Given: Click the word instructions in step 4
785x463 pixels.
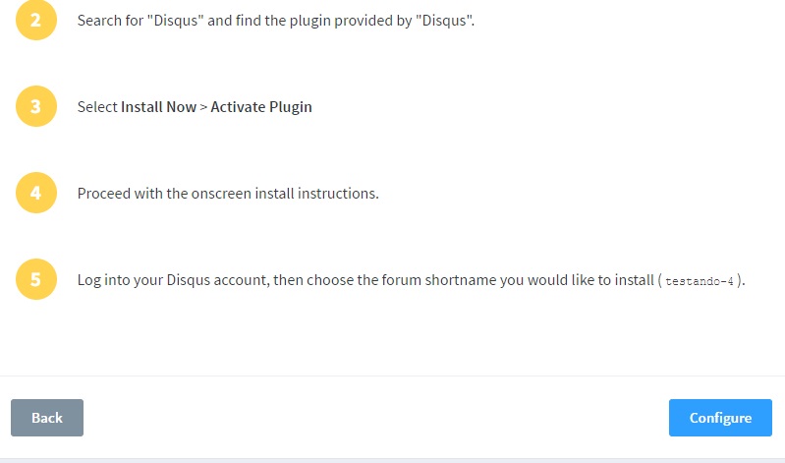Looking at the screenshot, I should [x=338, y=194].
